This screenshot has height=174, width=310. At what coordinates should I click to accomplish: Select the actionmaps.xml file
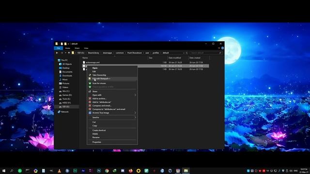[x=93, y=62]
